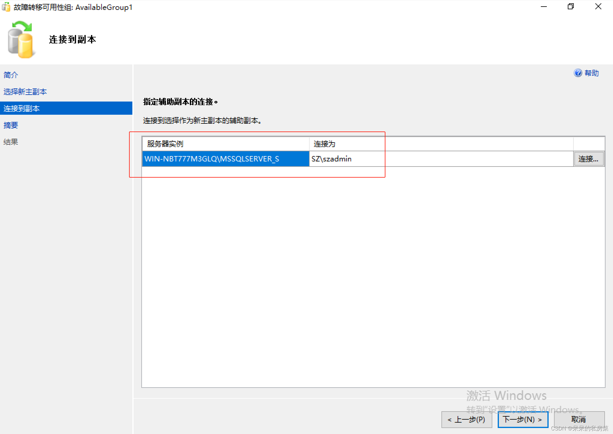Click 上一步(P) to go back

pyautogui.click(x=467, y=419)
